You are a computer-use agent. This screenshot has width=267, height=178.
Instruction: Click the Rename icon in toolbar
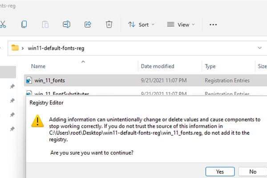coord(67,24)
